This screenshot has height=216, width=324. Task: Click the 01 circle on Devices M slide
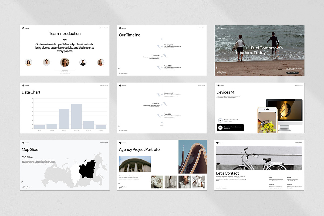(220, 120)
